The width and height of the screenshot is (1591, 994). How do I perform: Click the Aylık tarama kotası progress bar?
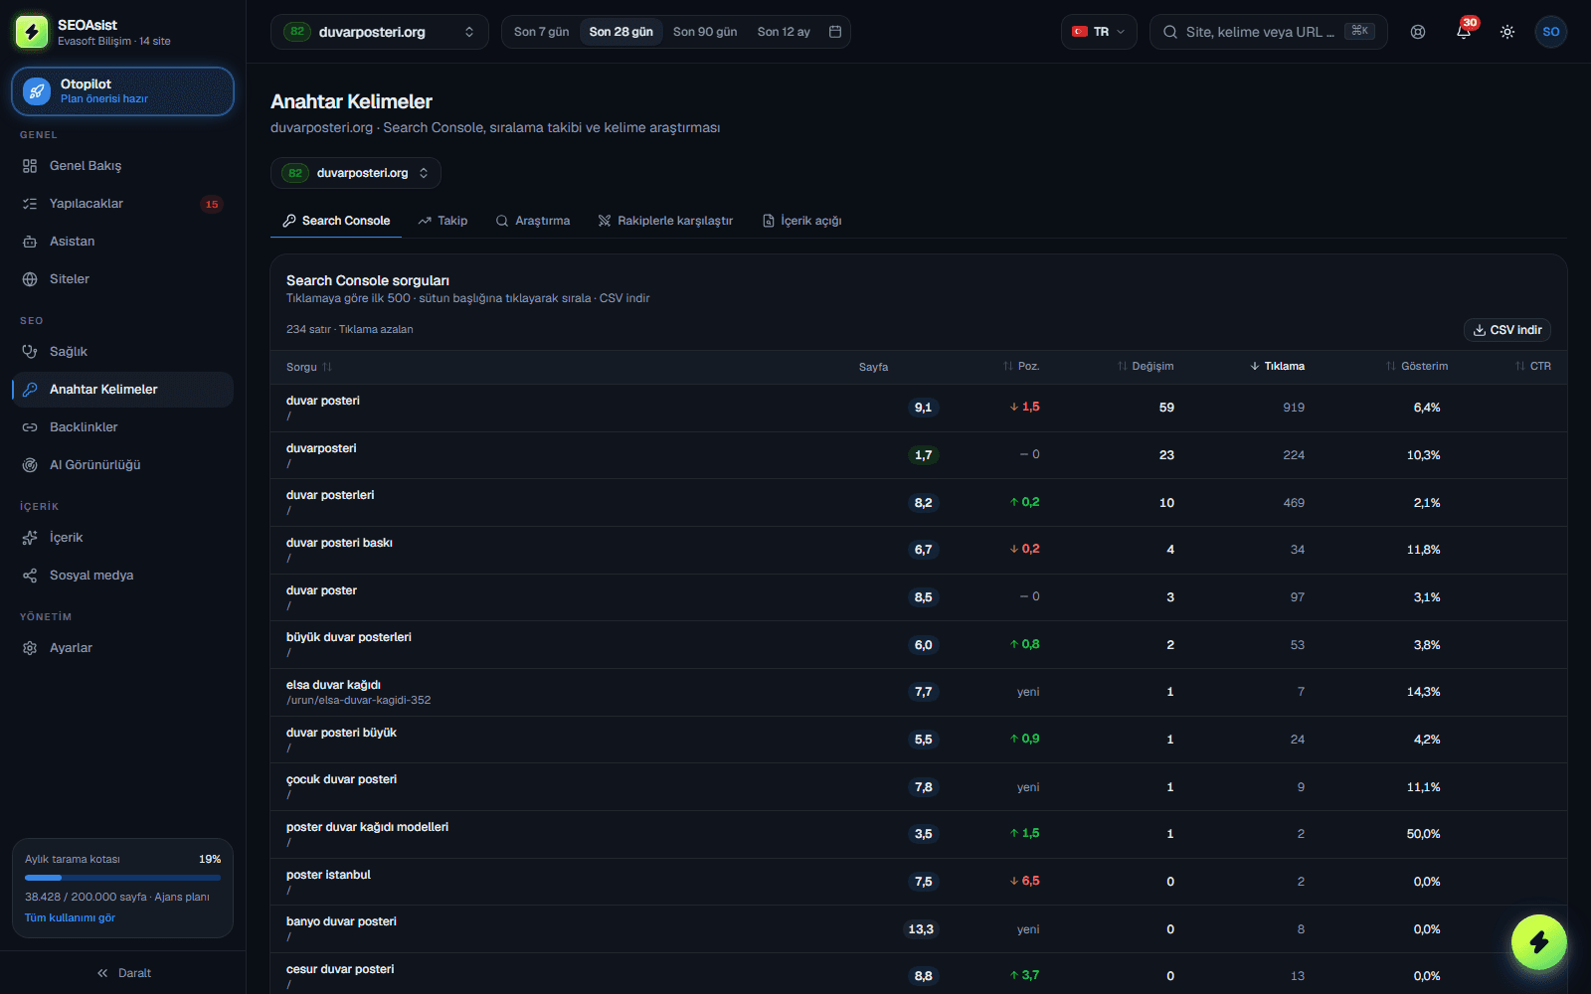122,878
